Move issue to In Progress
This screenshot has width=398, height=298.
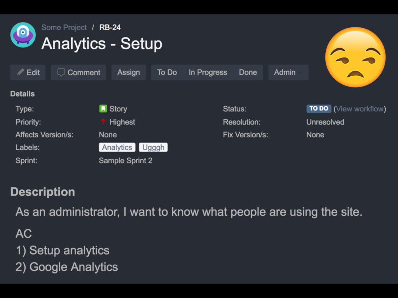click(x=208, y=73)
